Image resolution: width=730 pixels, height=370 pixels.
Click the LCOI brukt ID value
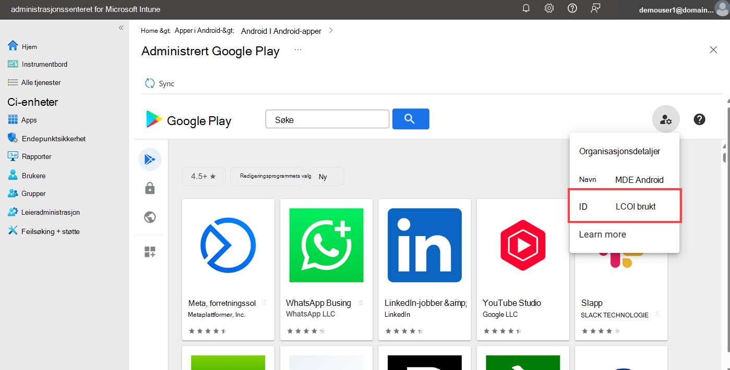pyautogui.click(x=636, y=206)
